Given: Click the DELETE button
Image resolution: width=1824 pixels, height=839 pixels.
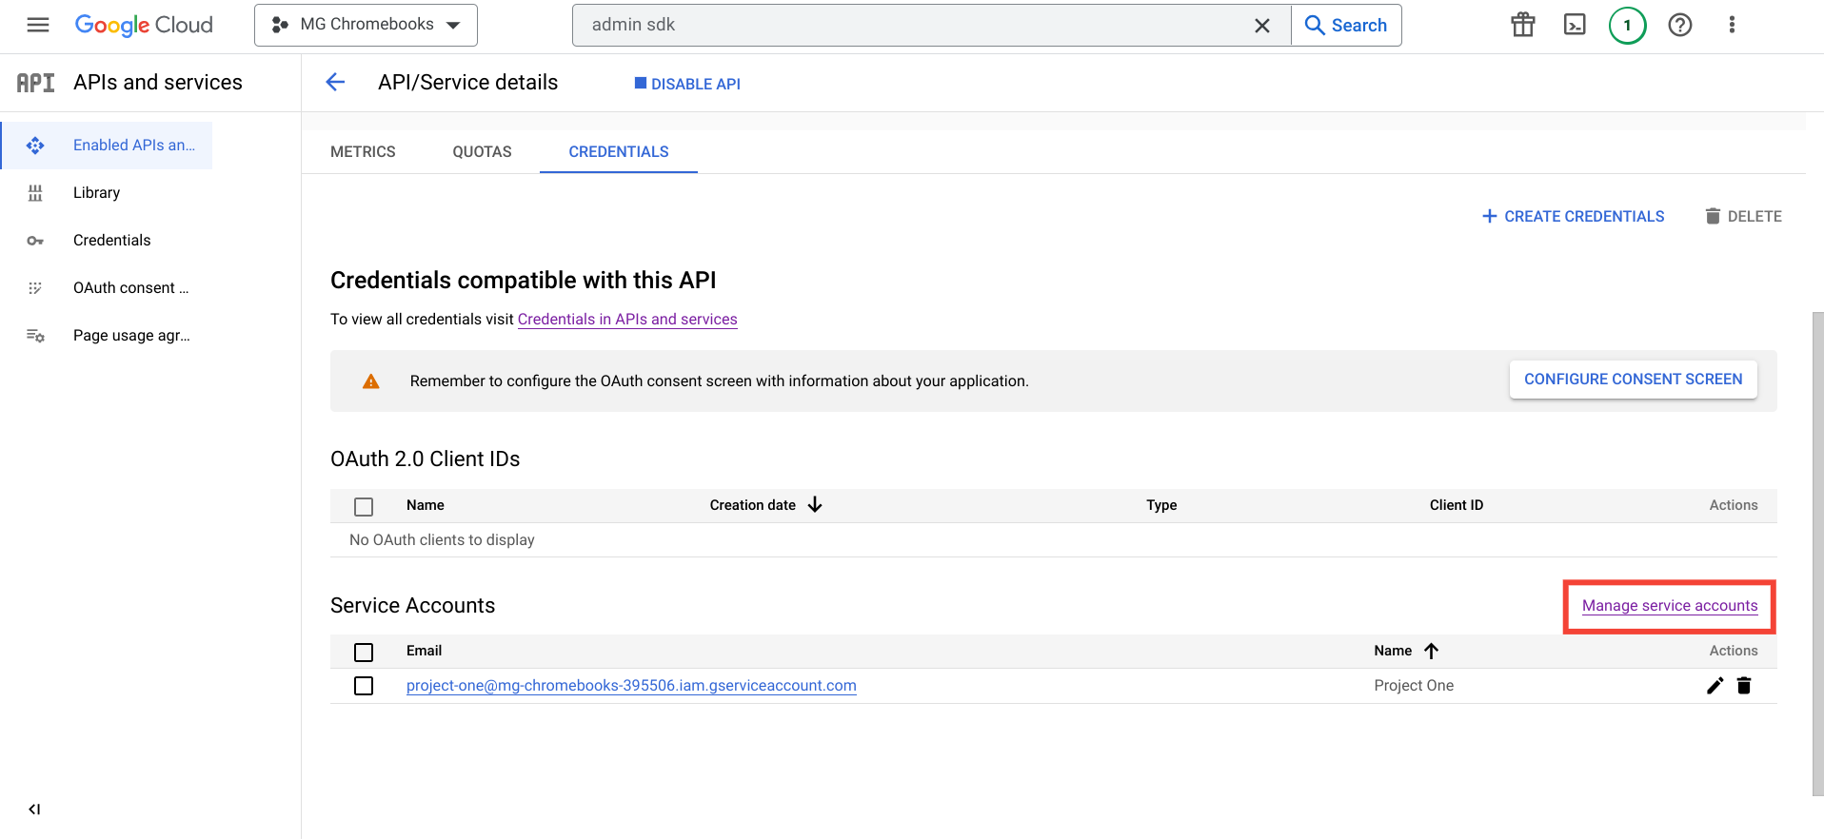Looking at the screenshot, I should click(1743, 217).
